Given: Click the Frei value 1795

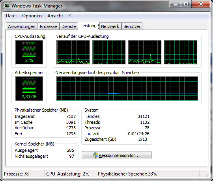Looking at the screenshot, I should pyautogui.click(x=71, y=134).
